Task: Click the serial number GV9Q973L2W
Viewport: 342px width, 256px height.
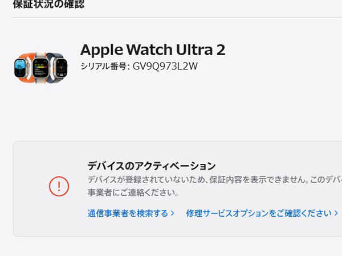Action: 165,66
